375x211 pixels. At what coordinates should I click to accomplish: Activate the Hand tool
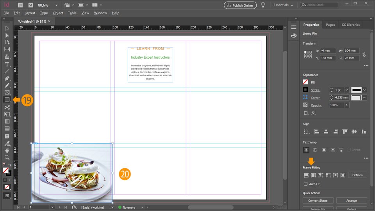click(7, 150)
